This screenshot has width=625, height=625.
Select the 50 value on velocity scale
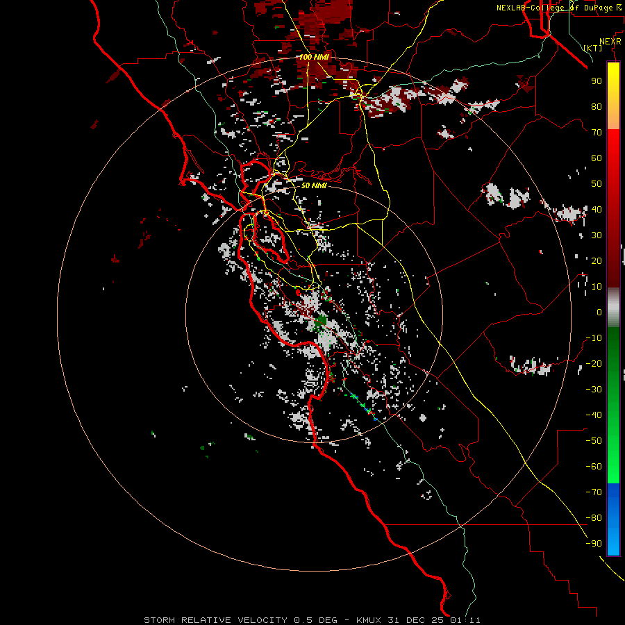[x=597, y=184]
